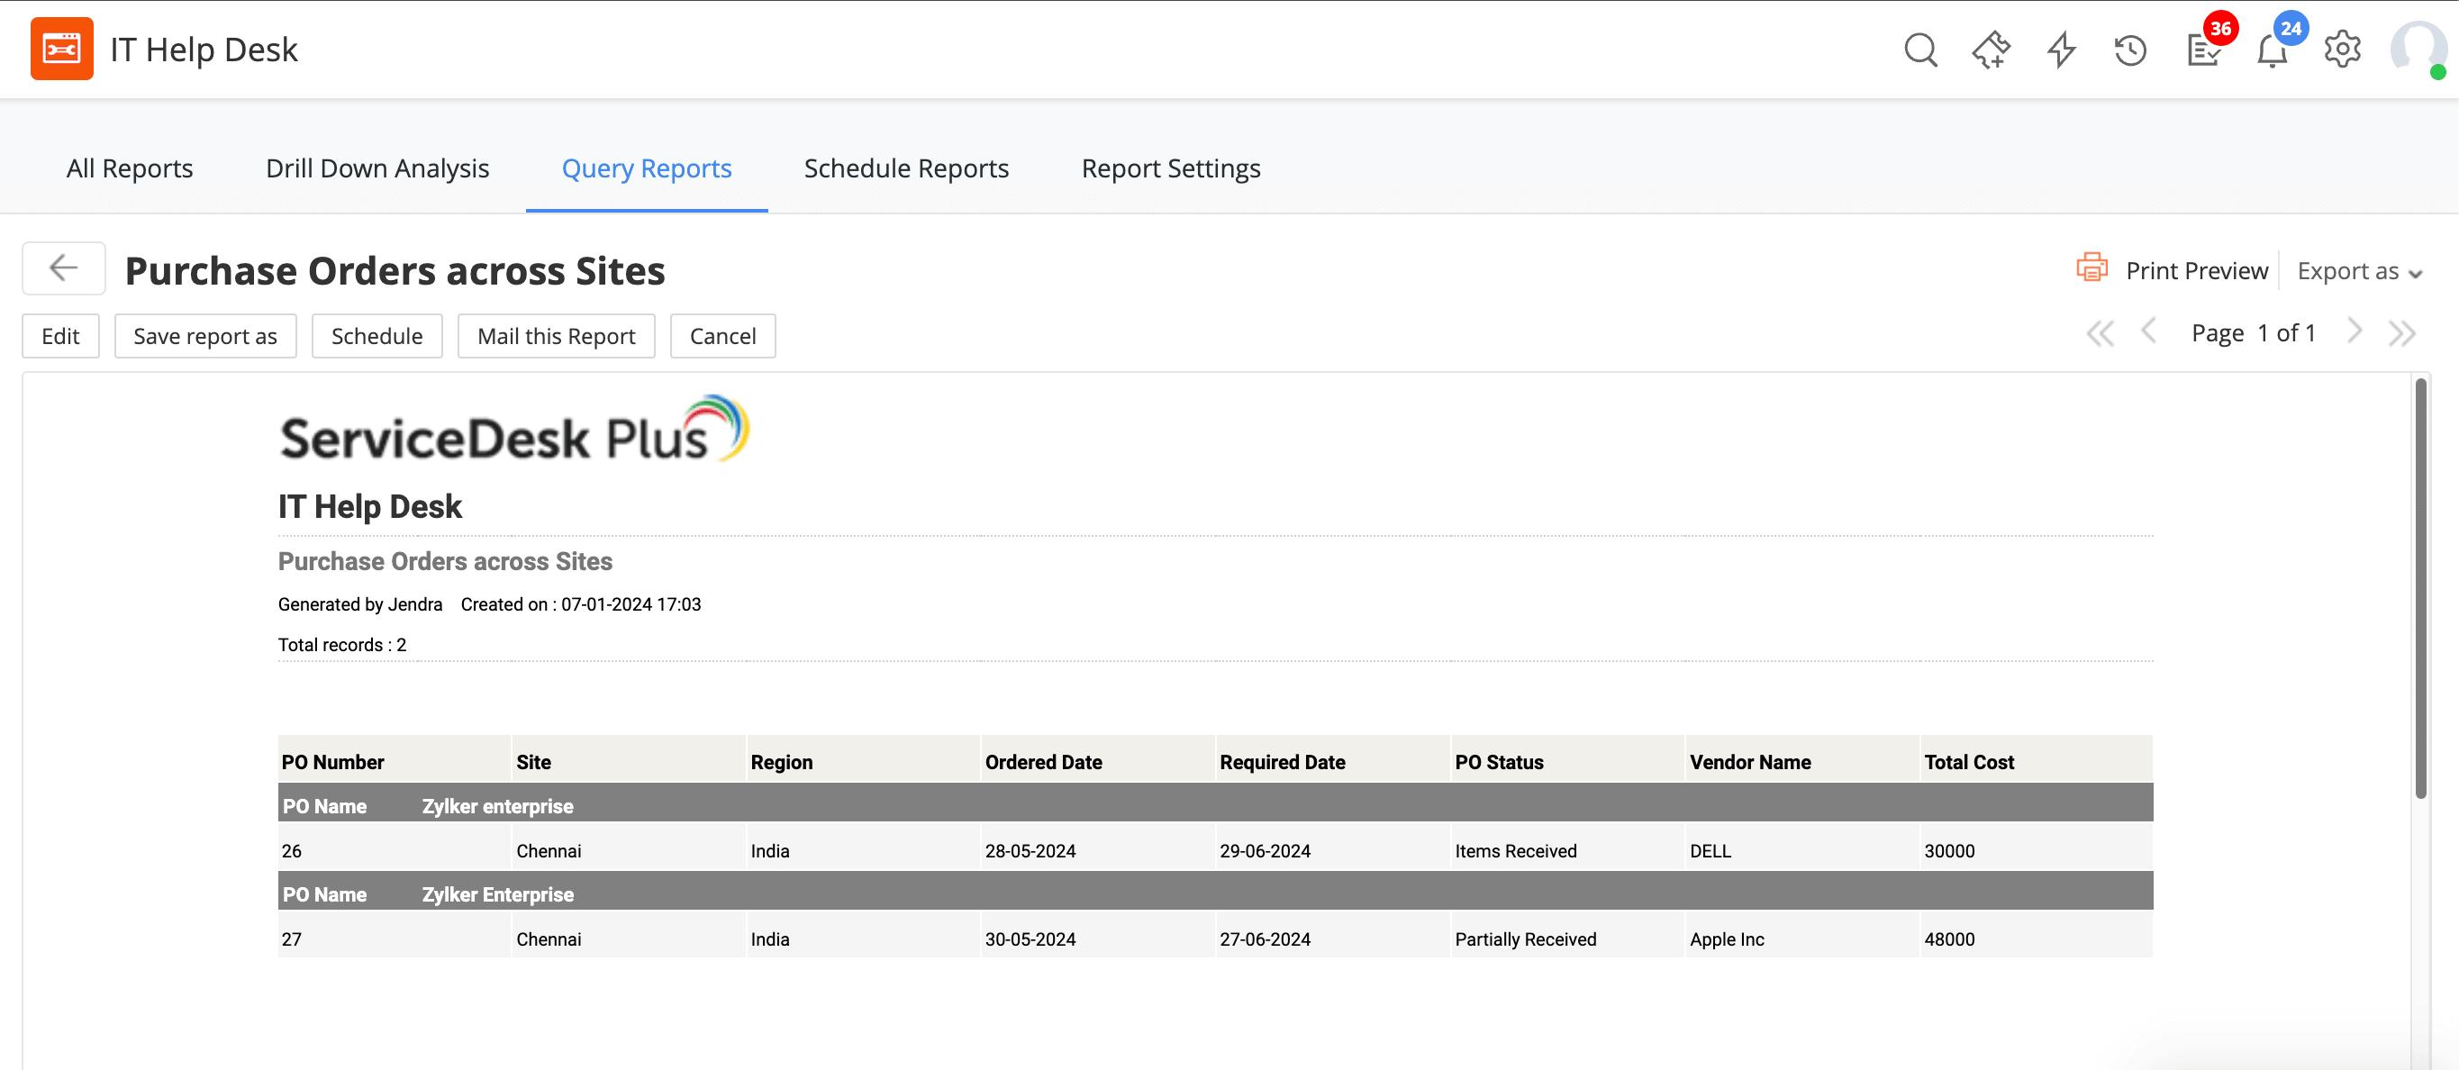Click the Edit report button
Viewport: 2459px width, 1070px height.
[60, 336]
